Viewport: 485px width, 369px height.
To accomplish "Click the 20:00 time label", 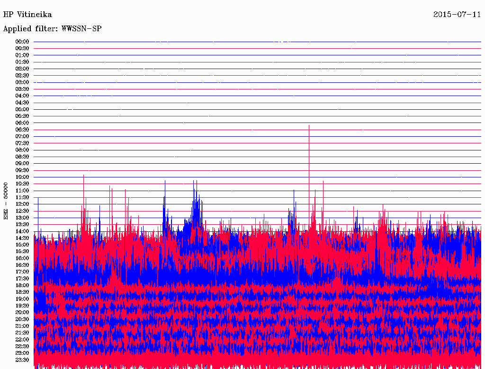I will click(x=22, y=312).
